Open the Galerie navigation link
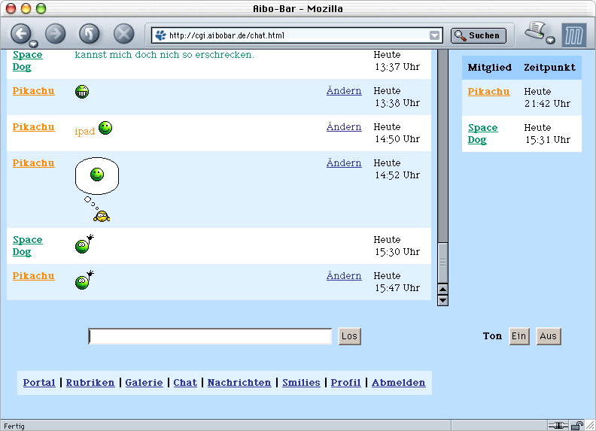The width and height of the screenshot is (596, 431). pos(144,382)
